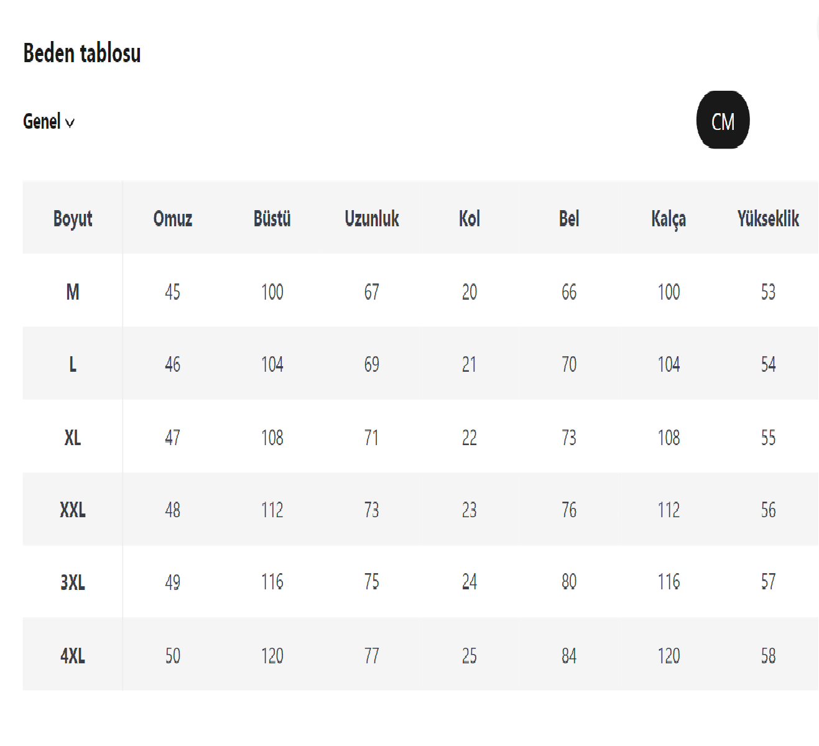This screenshot has height=746, width=819.
Task: Click the XXL size row label
Action: tap(73, 510)
